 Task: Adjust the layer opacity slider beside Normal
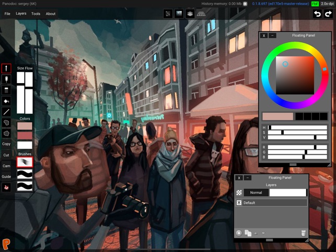(288, 192)
